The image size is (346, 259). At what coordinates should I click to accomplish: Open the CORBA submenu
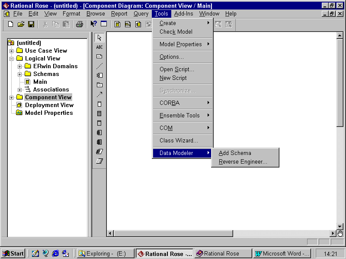point(183,103)
